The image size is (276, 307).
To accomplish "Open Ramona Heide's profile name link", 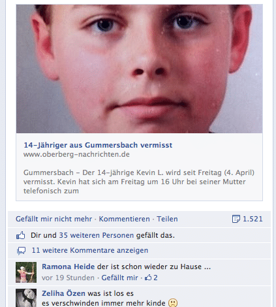I will pyautogui.click(x=69, y=267).
